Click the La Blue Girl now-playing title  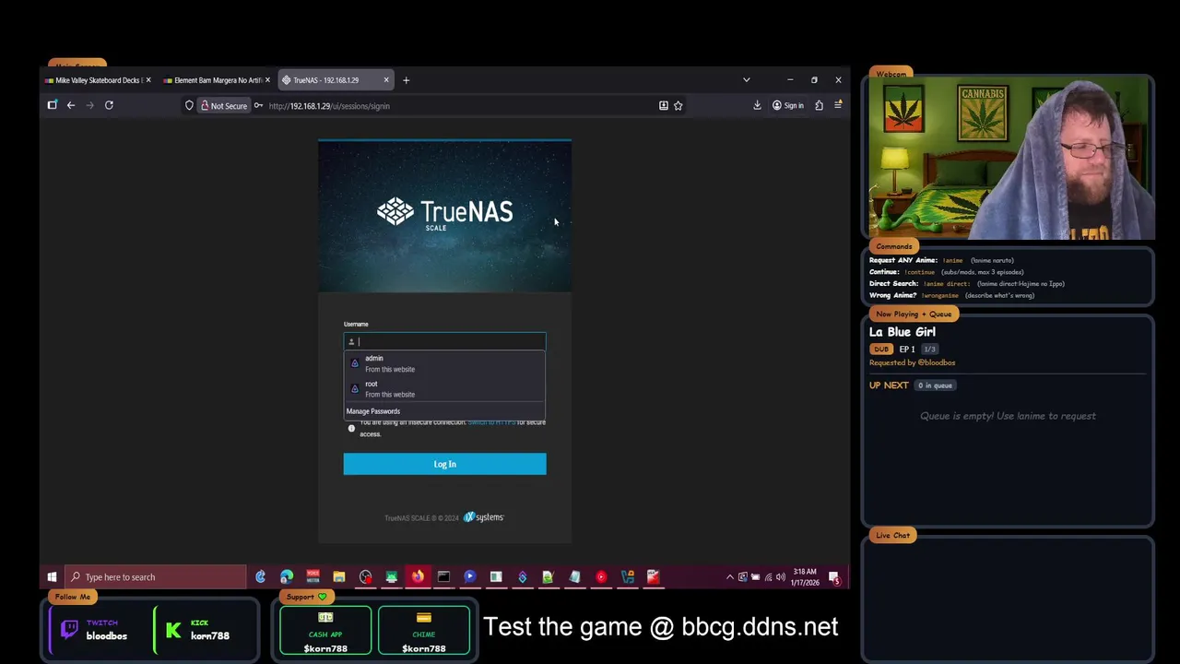[x=903, y=332]
